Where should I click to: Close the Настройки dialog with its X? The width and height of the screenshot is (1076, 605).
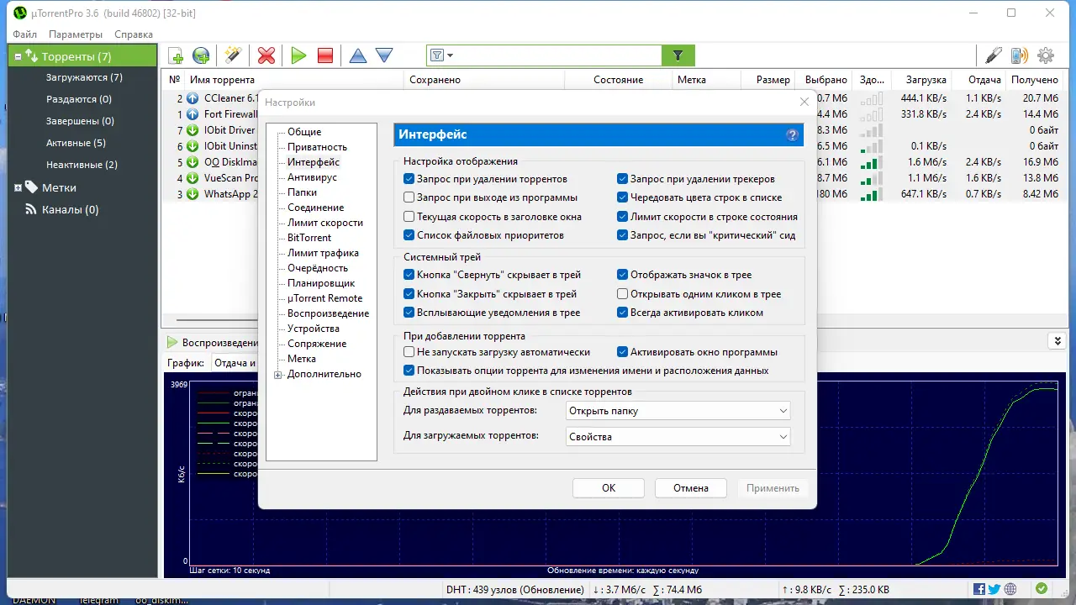coord(804,102)
